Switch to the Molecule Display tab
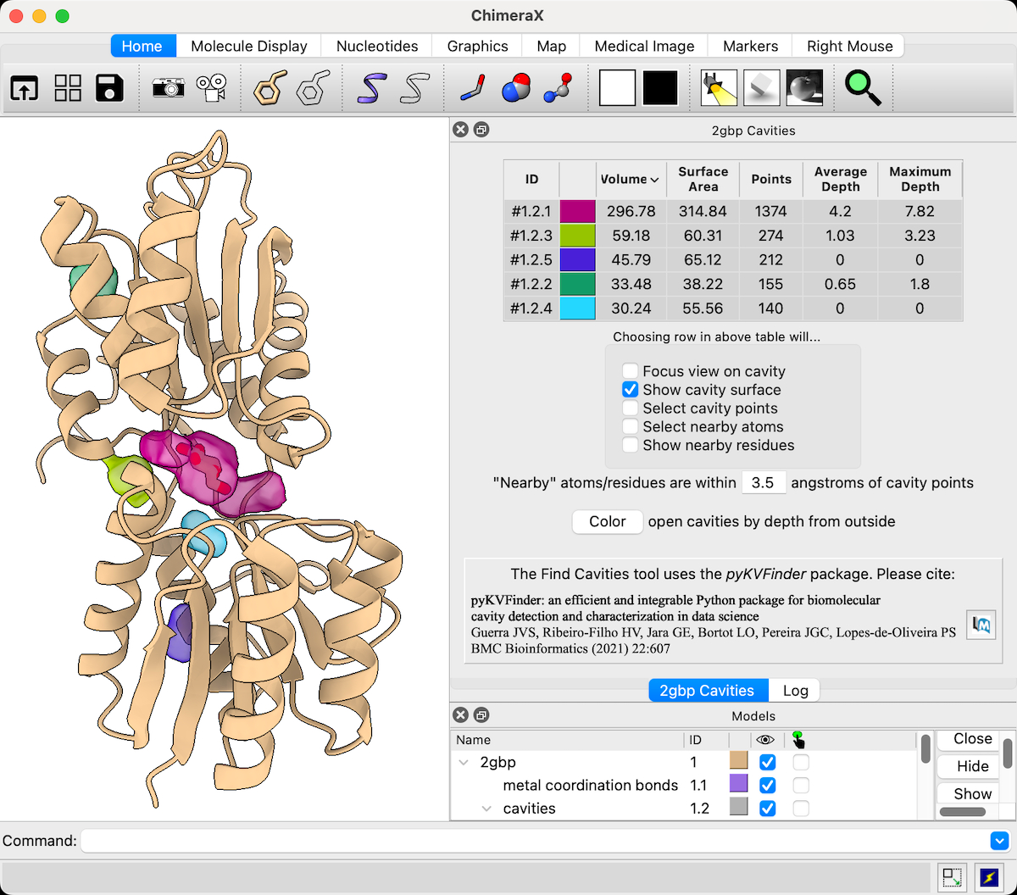This screenshot has width=1017, height=895. tap(248, 46)
